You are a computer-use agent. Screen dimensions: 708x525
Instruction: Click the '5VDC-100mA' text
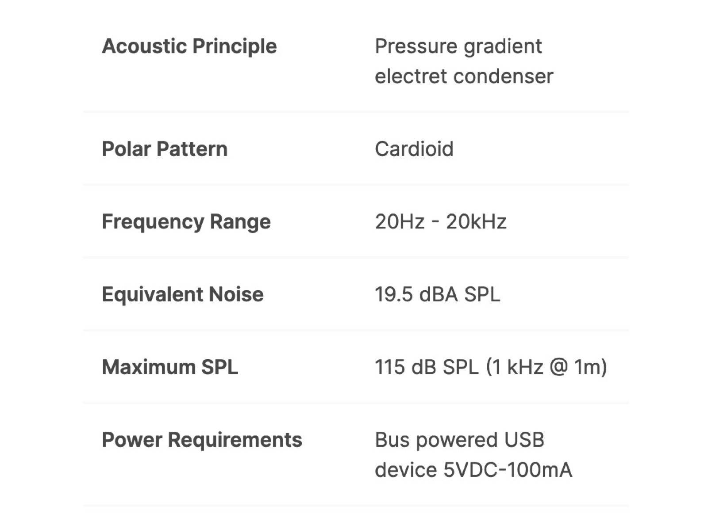pyautogui.click(x=508, y=470)
